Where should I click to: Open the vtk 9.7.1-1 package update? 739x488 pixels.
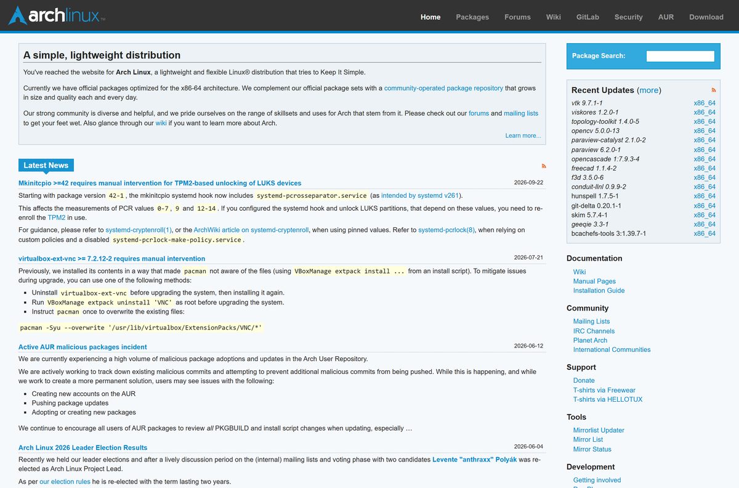click(587, 103)
